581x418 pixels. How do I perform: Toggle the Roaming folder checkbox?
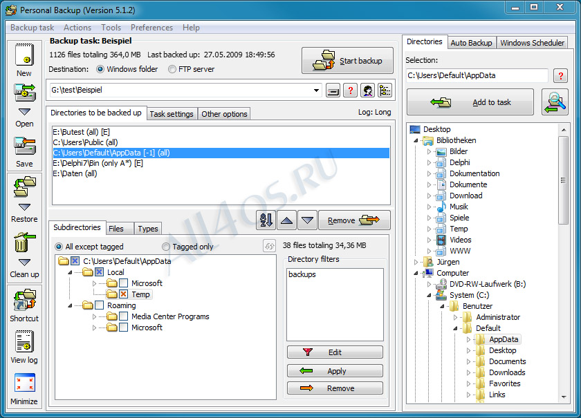[99, 305]
